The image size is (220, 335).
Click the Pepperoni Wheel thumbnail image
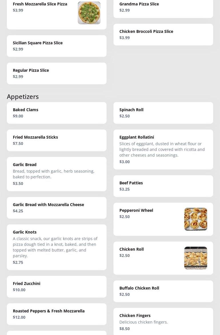pos(195,219)
